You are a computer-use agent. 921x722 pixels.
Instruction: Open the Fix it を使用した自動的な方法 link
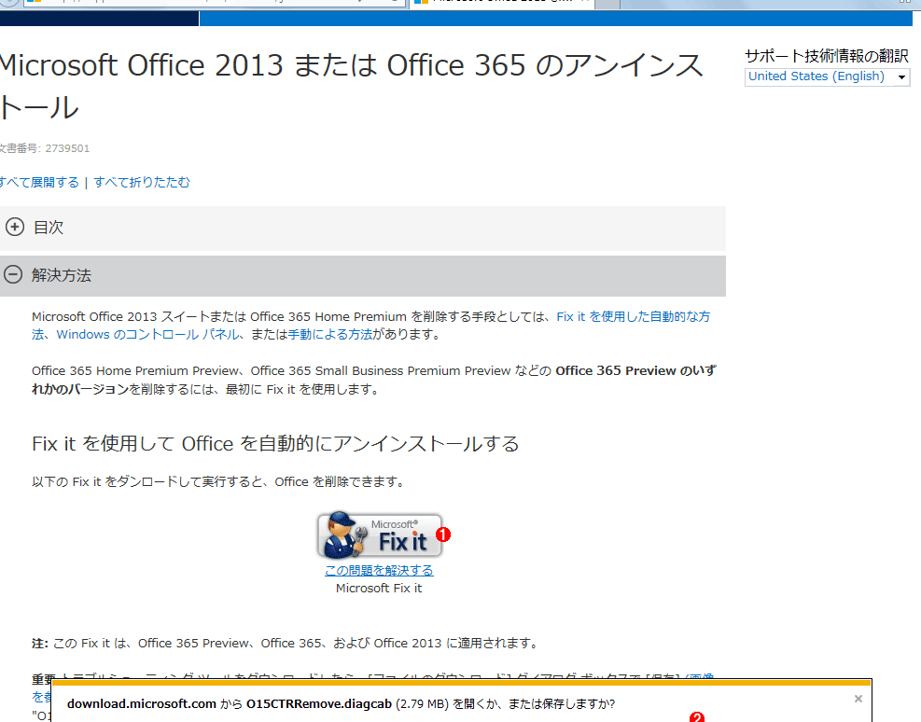click(633, 317)
